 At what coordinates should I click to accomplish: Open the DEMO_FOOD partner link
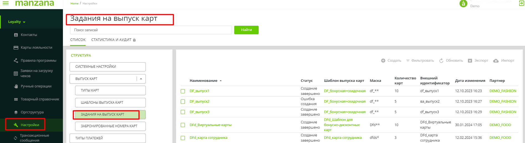click(x=500, y=125)
